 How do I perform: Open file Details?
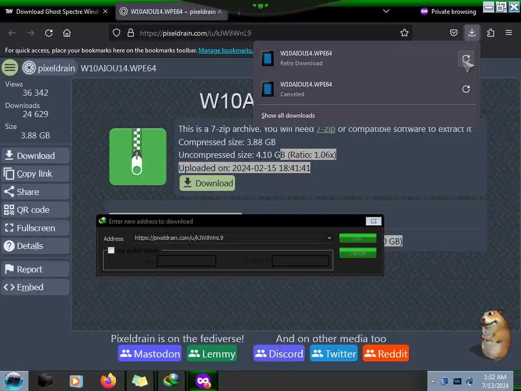36,246
